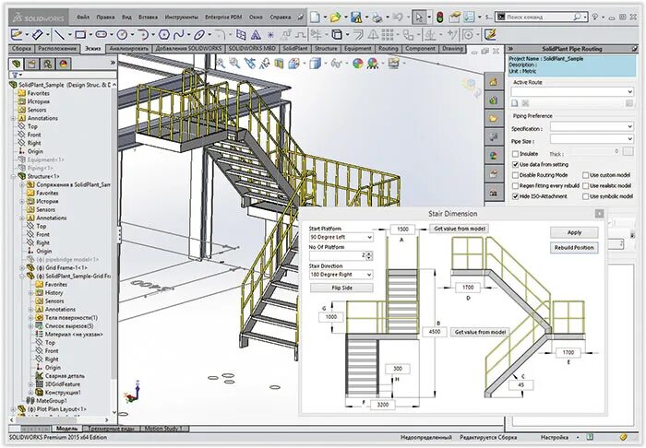Enable Regen fitting every rebuild
The width and height of the screenshot is (646, 448).
515,186
